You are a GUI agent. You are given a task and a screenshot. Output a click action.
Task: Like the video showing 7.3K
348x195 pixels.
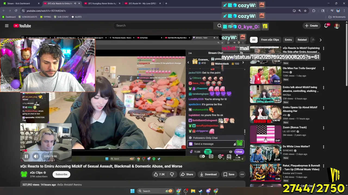pos(159,174)
